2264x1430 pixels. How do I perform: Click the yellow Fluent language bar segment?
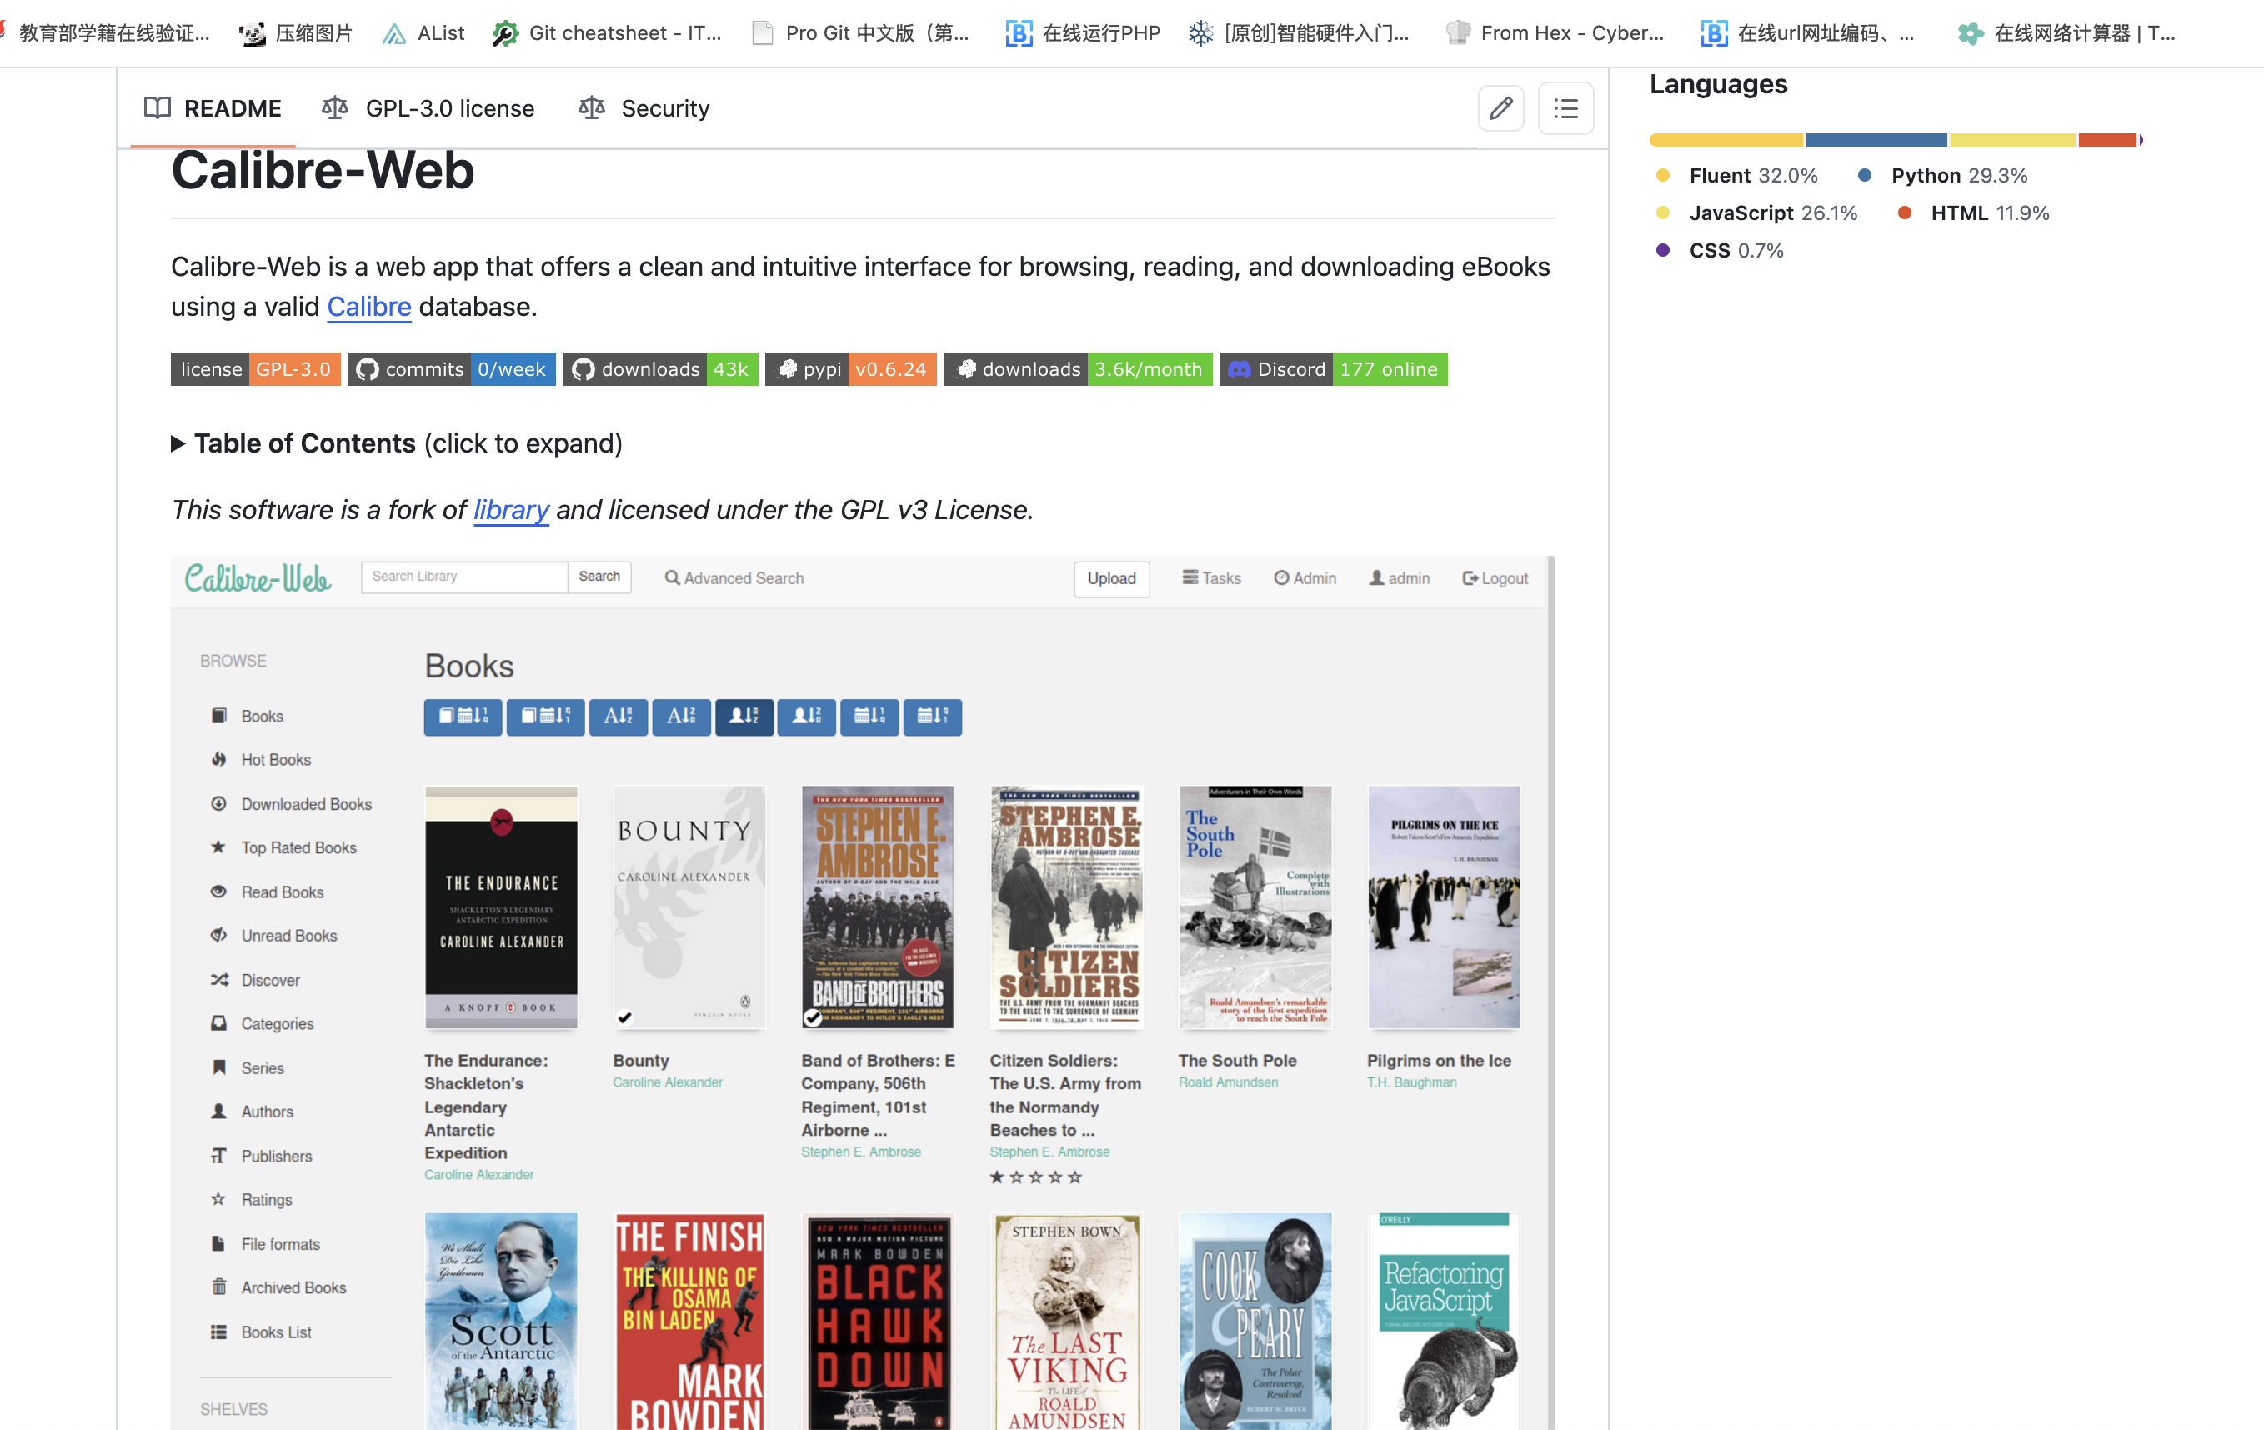click(1726, 140)
